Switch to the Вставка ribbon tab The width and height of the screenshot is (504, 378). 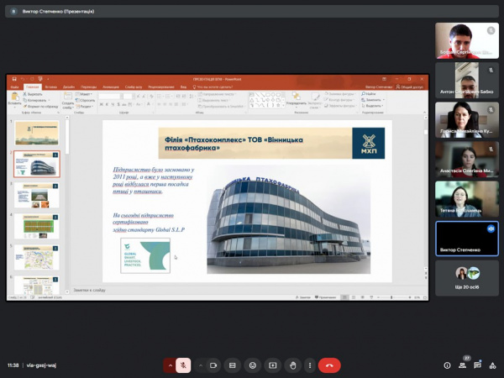(50, 87)
